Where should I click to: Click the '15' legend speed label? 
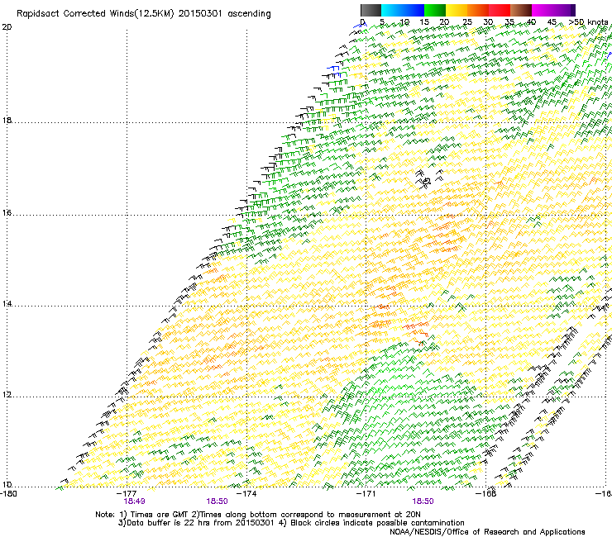pyautogui.click(x=424, y=22)
